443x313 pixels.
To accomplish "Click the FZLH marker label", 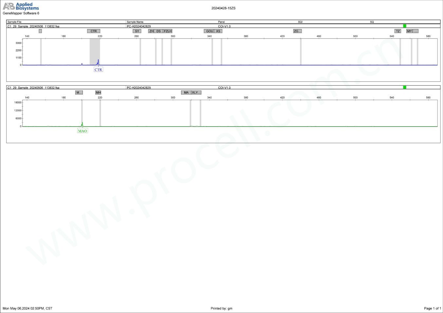I will pyautogui.click(x=168, y=31).
